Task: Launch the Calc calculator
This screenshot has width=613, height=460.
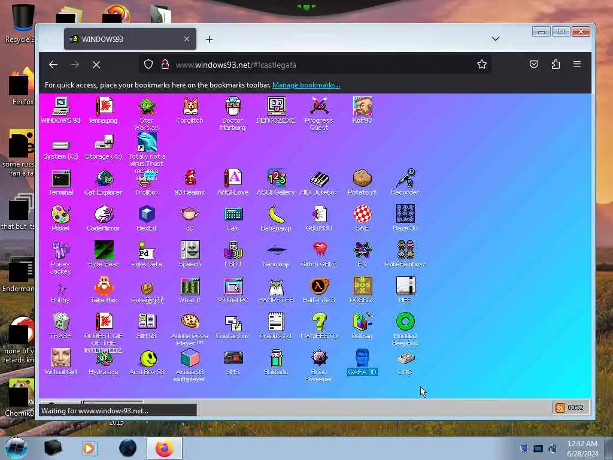Action: (x=233, y=218)
